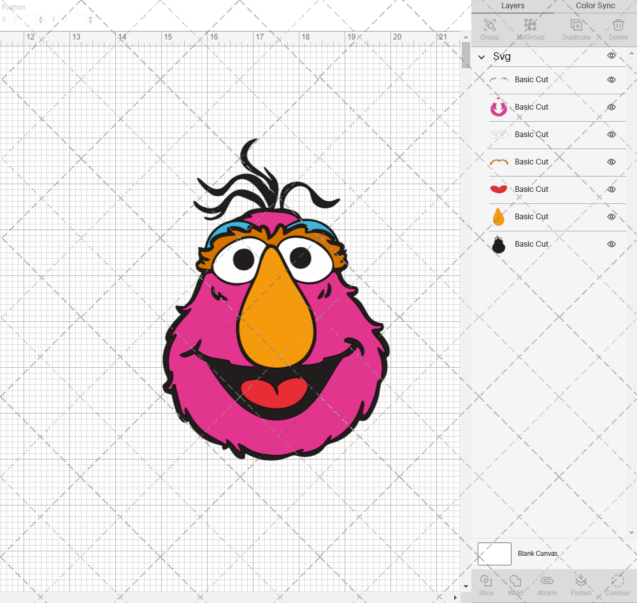The width and height of the screenshot is (637, 603).
Task: Select the orange nose layer thumbnail
Action: pos(499,217)
